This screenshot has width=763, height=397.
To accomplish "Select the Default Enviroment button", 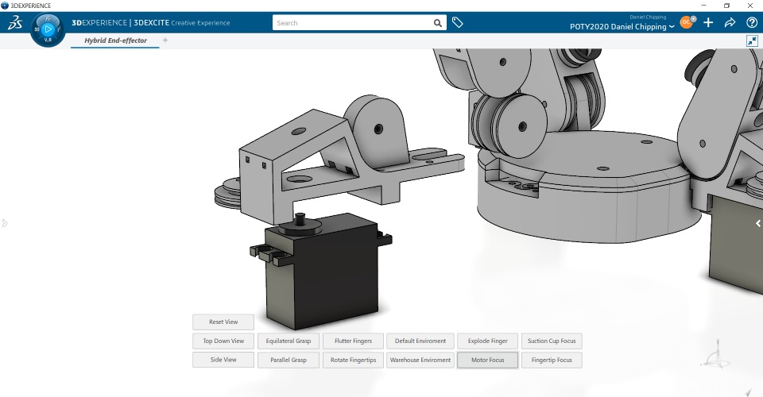I will (x=420, y=341).
